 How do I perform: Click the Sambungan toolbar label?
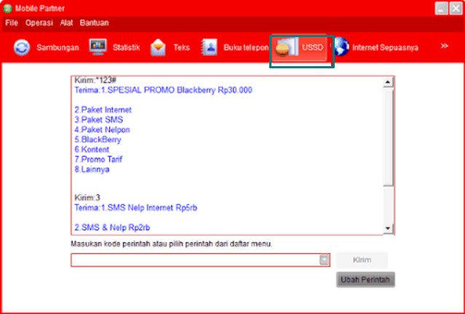57,47
